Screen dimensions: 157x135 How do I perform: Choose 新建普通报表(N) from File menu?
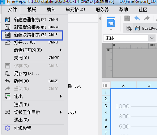(33, 20)
